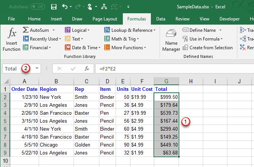Click the Insert Function fx icon
254x167 pixels.
(x=12, y=34)
